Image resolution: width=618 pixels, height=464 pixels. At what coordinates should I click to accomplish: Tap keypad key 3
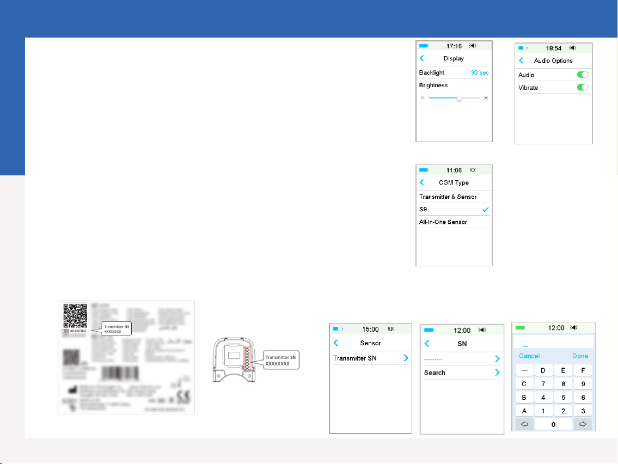click(x=583, y=411)
